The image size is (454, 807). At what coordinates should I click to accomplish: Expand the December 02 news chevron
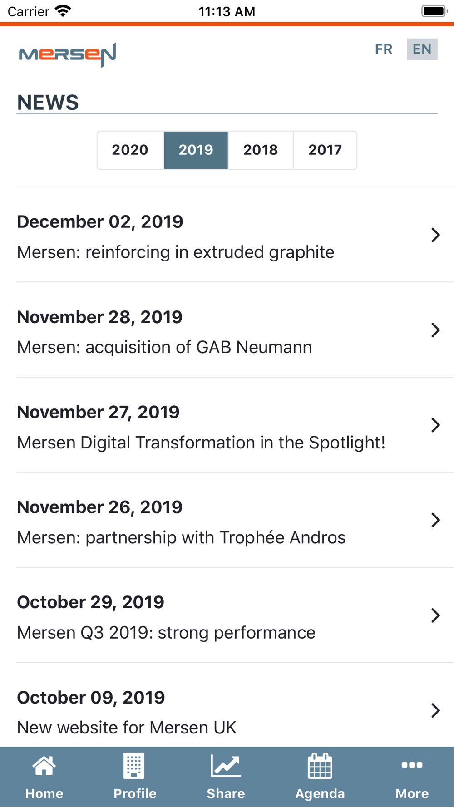435,235
